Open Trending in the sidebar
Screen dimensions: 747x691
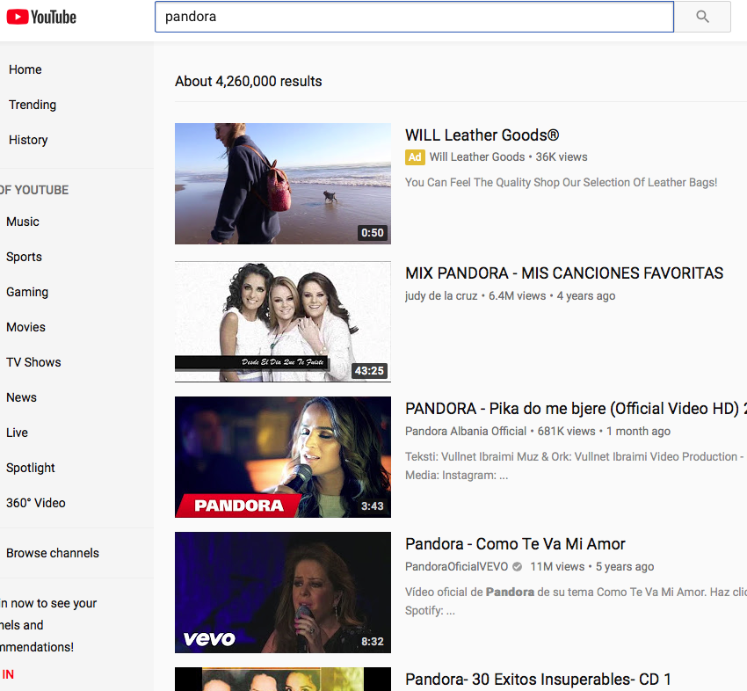coord(33,105)
